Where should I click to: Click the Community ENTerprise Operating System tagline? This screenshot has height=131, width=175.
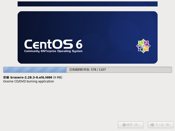53,51
